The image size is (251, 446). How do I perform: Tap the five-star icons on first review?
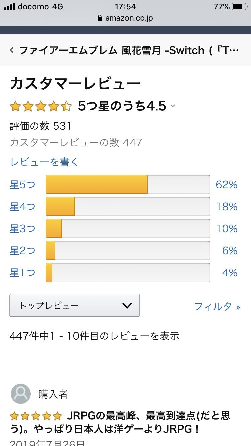[36, 416]
